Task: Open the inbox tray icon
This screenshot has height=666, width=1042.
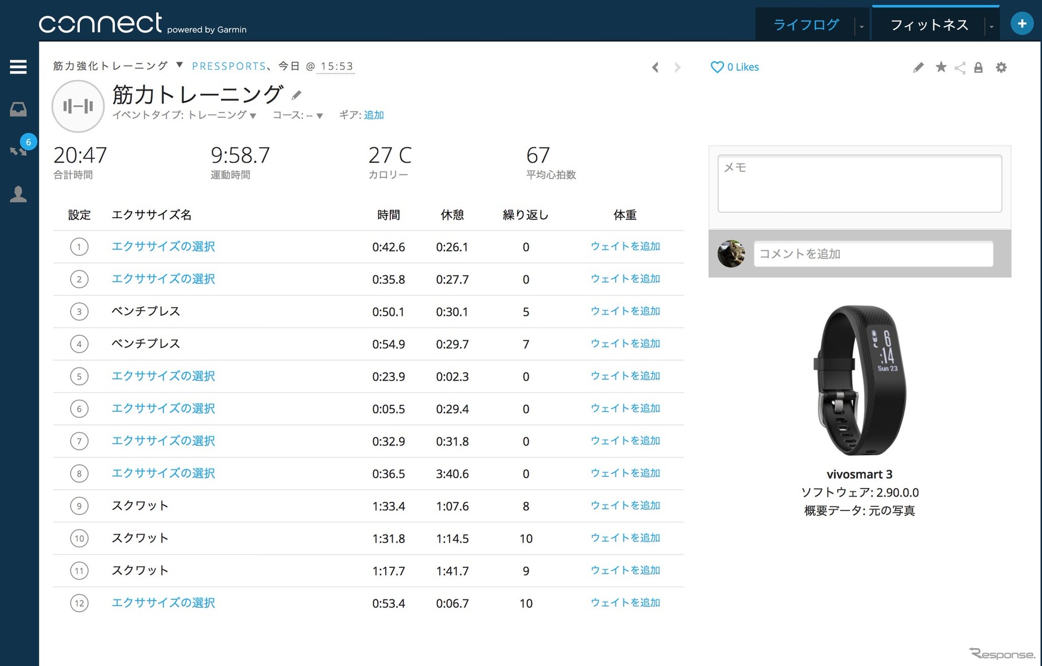Action: [18, 109]
